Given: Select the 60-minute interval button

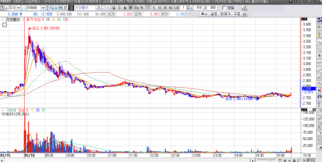Looking at the screenshot, I should pos(170,8).
